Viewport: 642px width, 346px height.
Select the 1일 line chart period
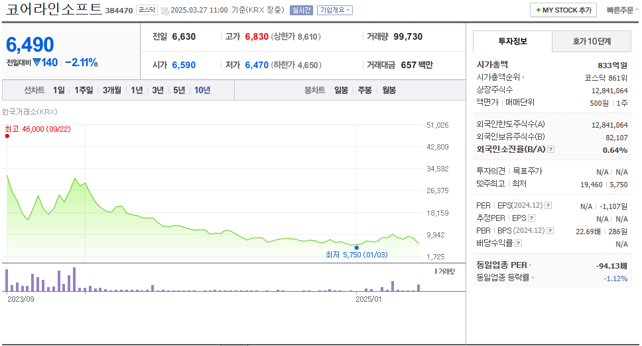point(59,90)
